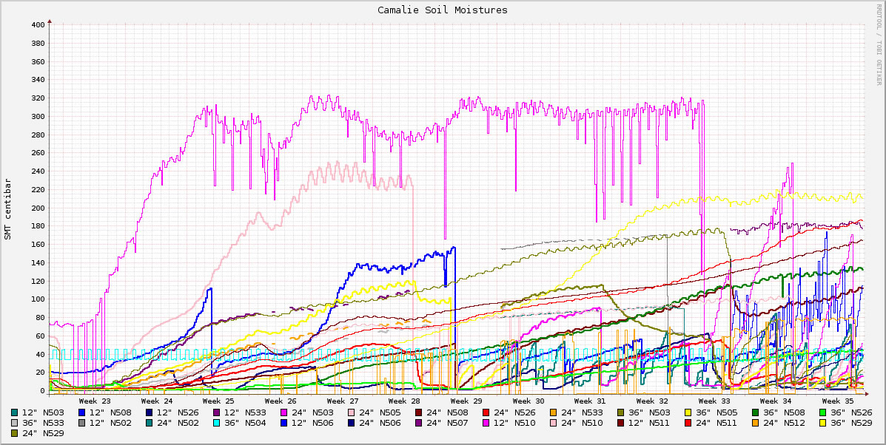Select the 24" N529 olive legend swatch
This screenshot has height=445, width=886.
tap(15, 433)
